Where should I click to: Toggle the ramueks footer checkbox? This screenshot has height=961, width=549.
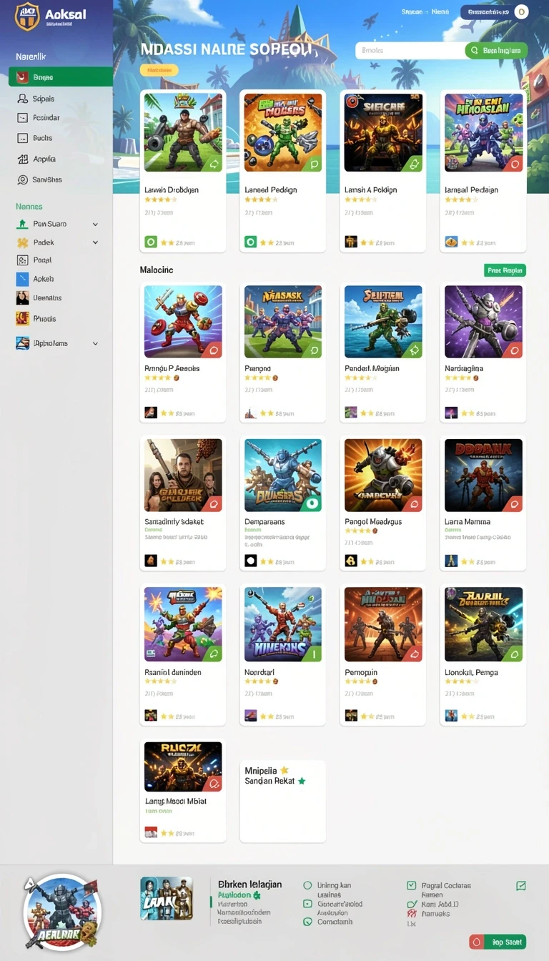[411, 914]
